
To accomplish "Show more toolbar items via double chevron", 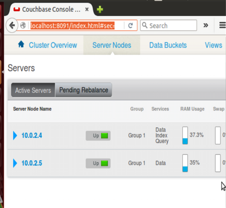I will click(x=206, y=25).
